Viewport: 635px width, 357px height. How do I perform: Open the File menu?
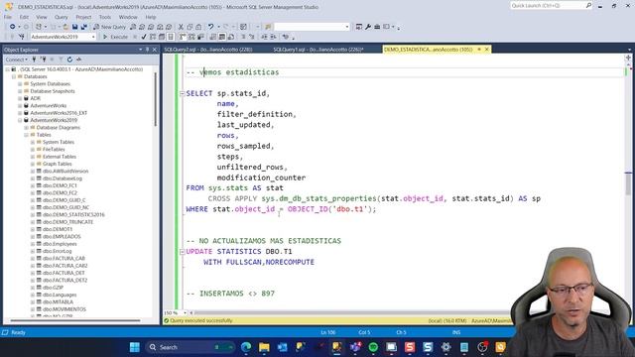coord(8,17)
